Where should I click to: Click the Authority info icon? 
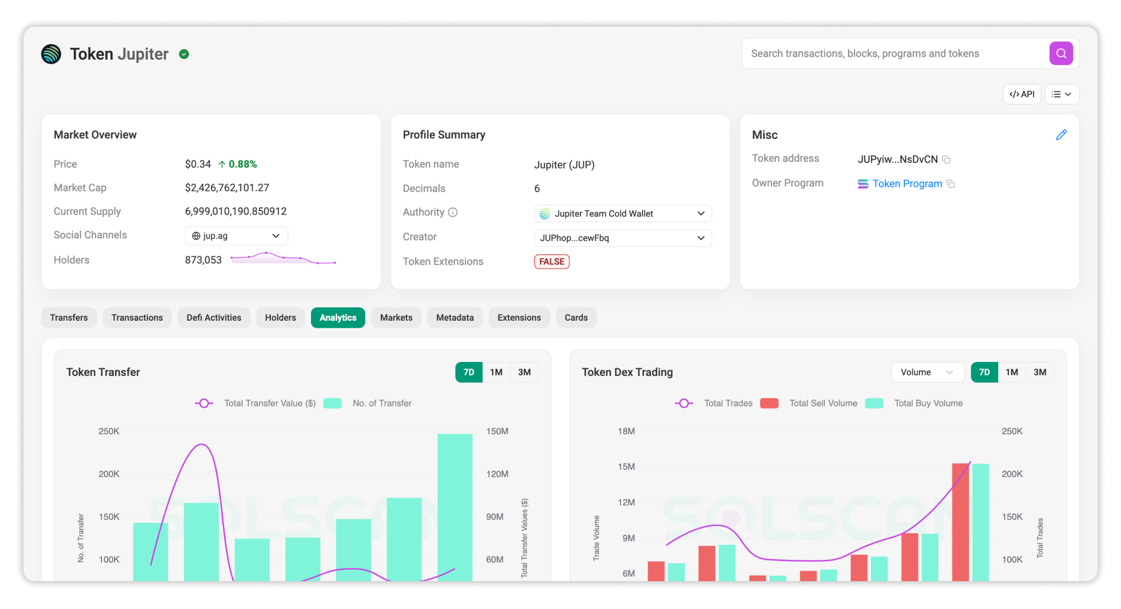[x=452, y=212]
